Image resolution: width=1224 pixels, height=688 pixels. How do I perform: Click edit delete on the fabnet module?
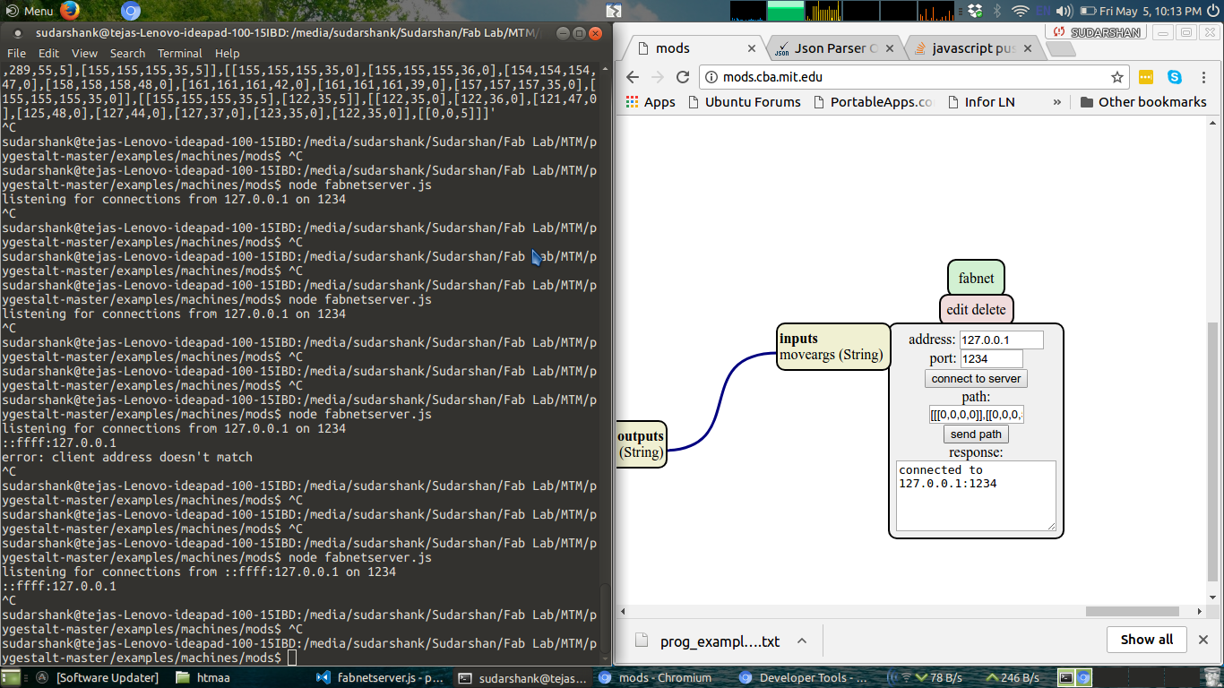(977, 310)
